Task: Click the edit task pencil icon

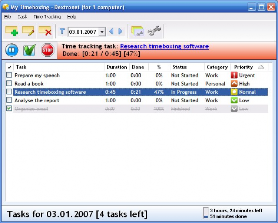Action: [x=28, y=31]
